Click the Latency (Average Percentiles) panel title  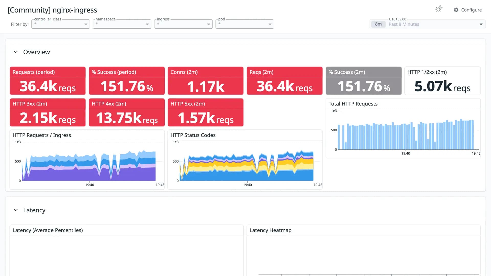[x=48, y=230]
